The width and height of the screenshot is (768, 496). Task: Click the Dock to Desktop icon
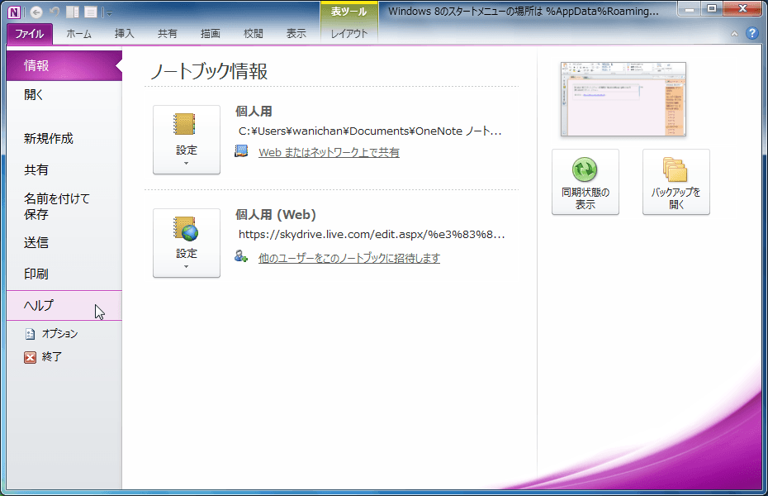(x=73, y=12)
